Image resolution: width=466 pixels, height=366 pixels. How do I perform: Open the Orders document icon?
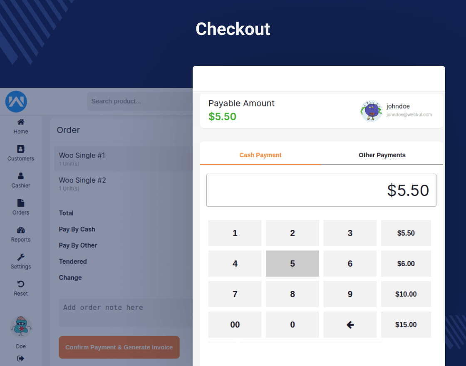pos(20,203)
